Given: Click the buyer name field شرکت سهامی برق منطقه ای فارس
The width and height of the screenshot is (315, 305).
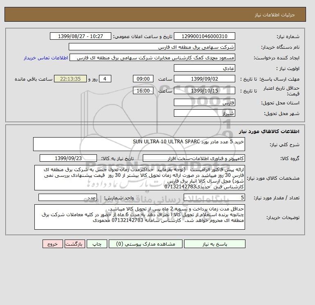Looking at the screenshot, I should (x=152, y=47).
